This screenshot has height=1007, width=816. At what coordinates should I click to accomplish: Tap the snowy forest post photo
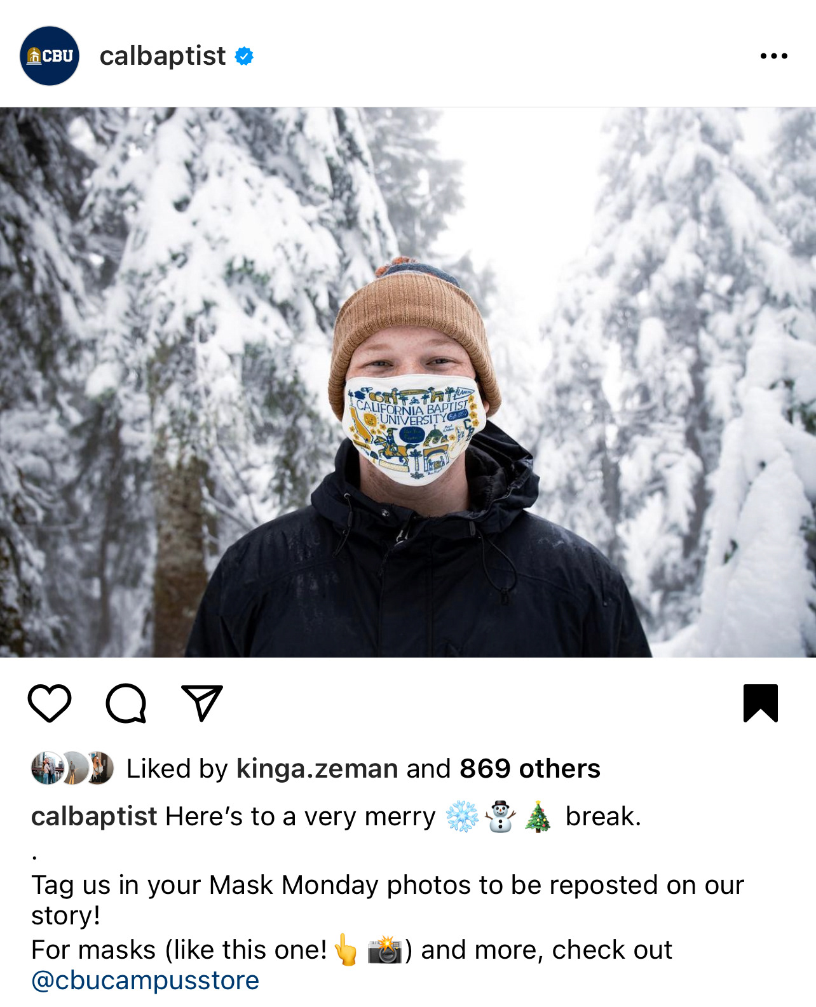pyautogui.click(x=408, y=382)
